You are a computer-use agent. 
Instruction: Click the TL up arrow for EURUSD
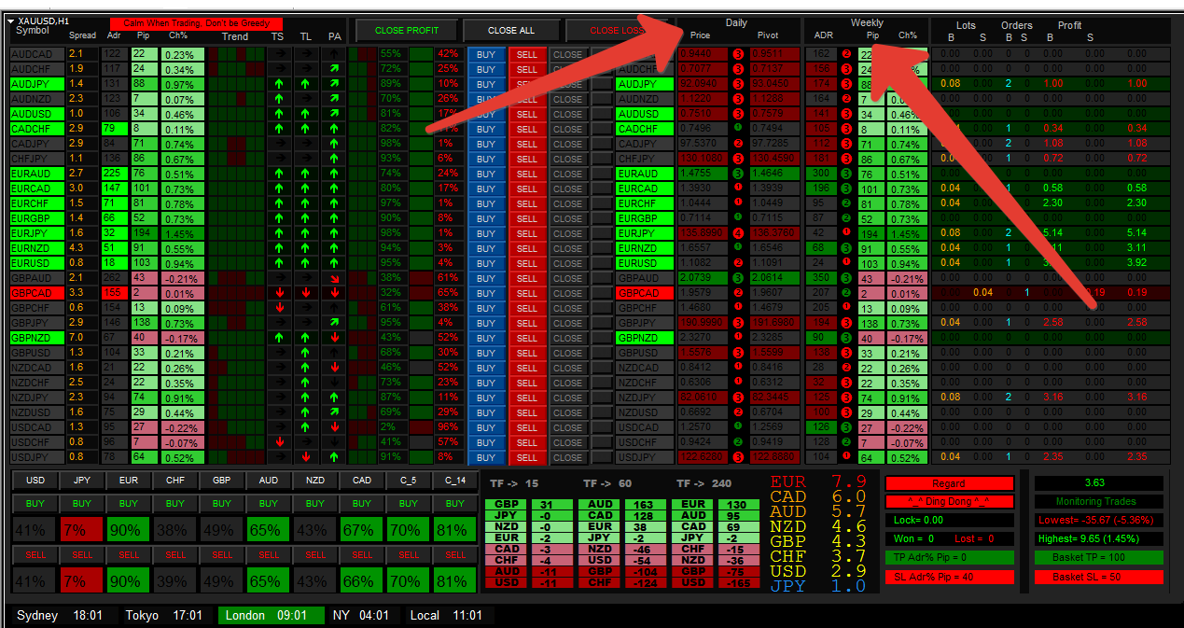306,264
